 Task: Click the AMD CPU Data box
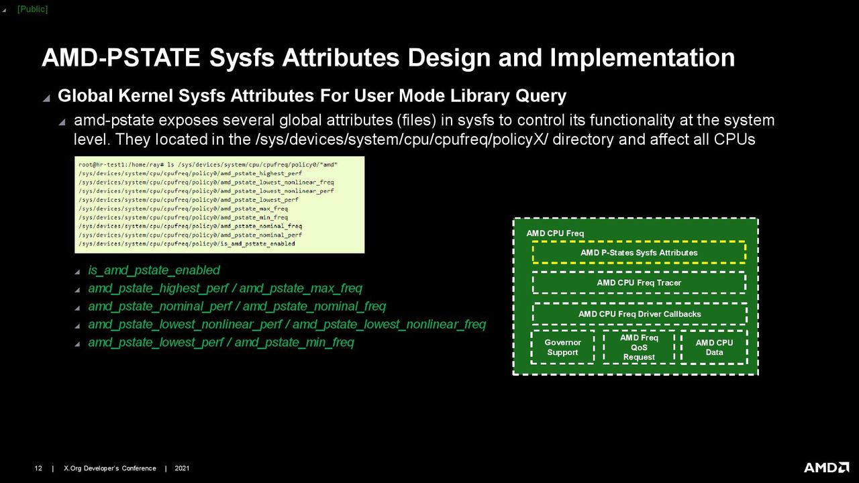pos(714,347)
